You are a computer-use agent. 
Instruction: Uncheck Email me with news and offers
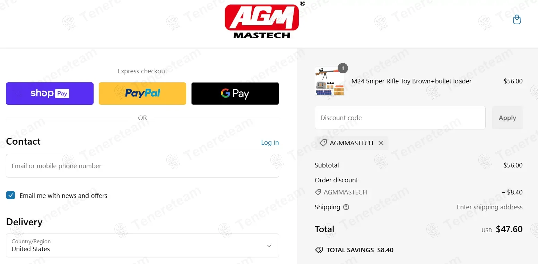pos(11,195)
